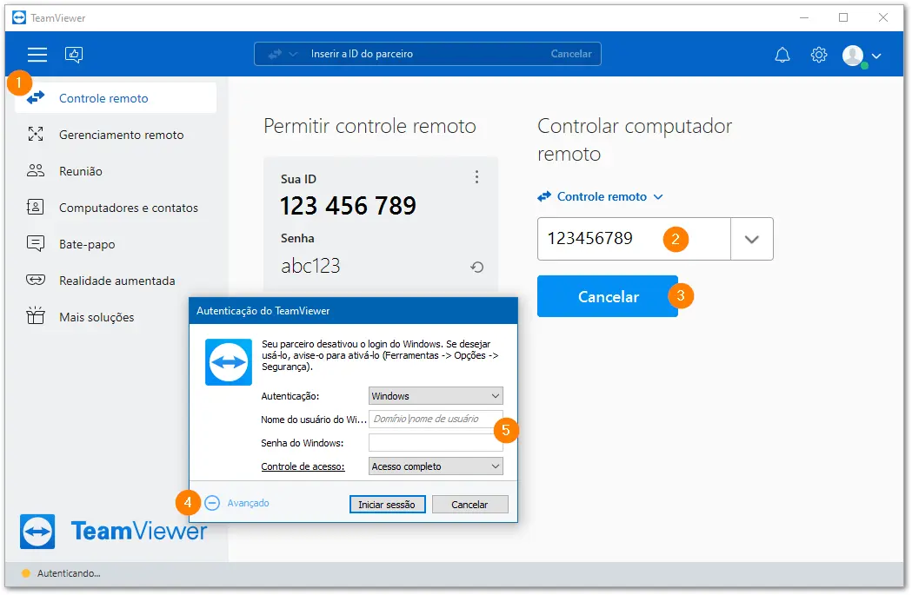Select Controle remoto in the sidebar
Image resolution: width=912 pixels, height=595 pixels.
(x=116, y=98)
